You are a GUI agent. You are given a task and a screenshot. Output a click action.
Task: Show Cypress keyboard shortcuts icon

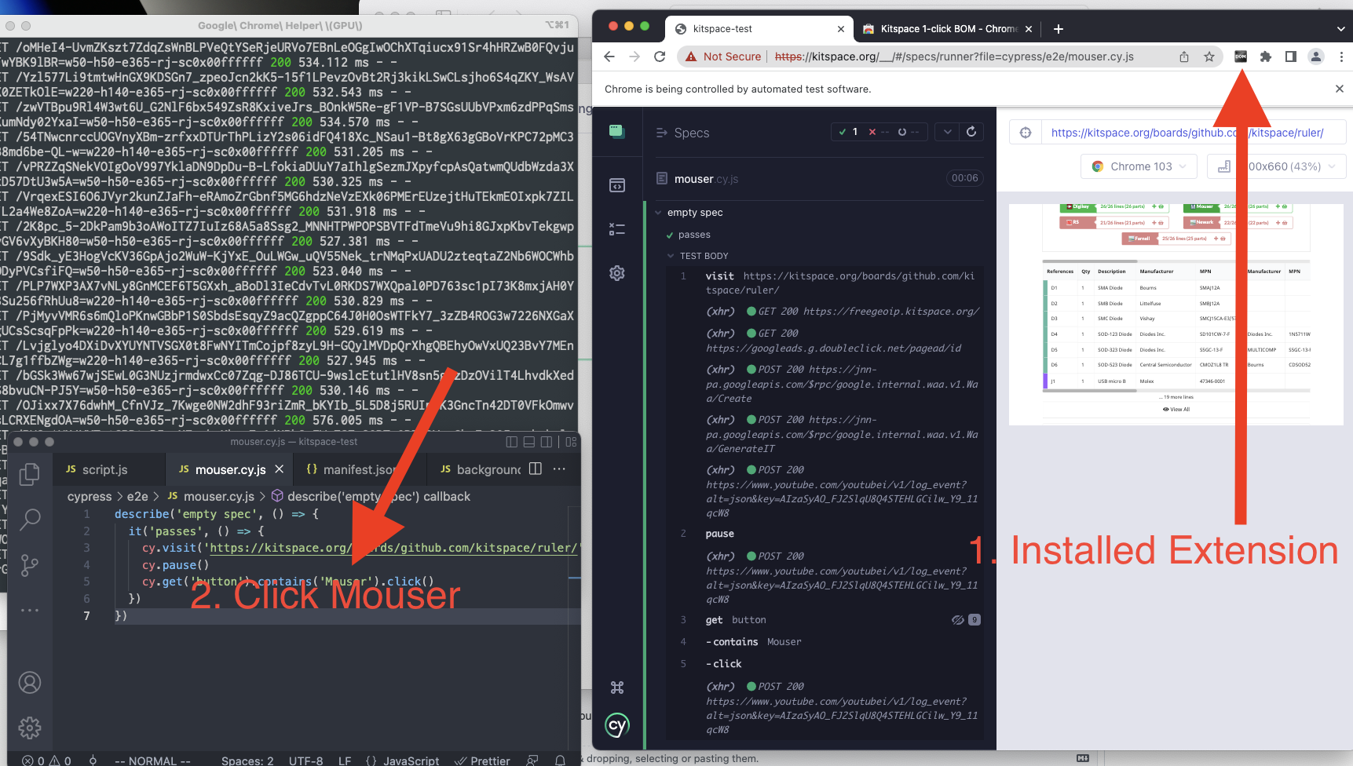click(617, 688)
